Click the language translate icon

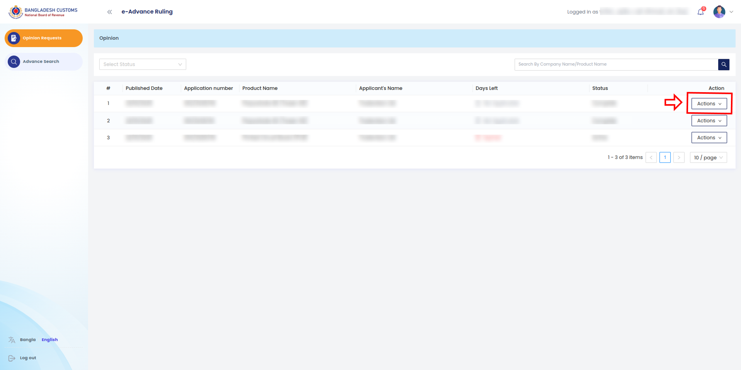pos(12,340)
